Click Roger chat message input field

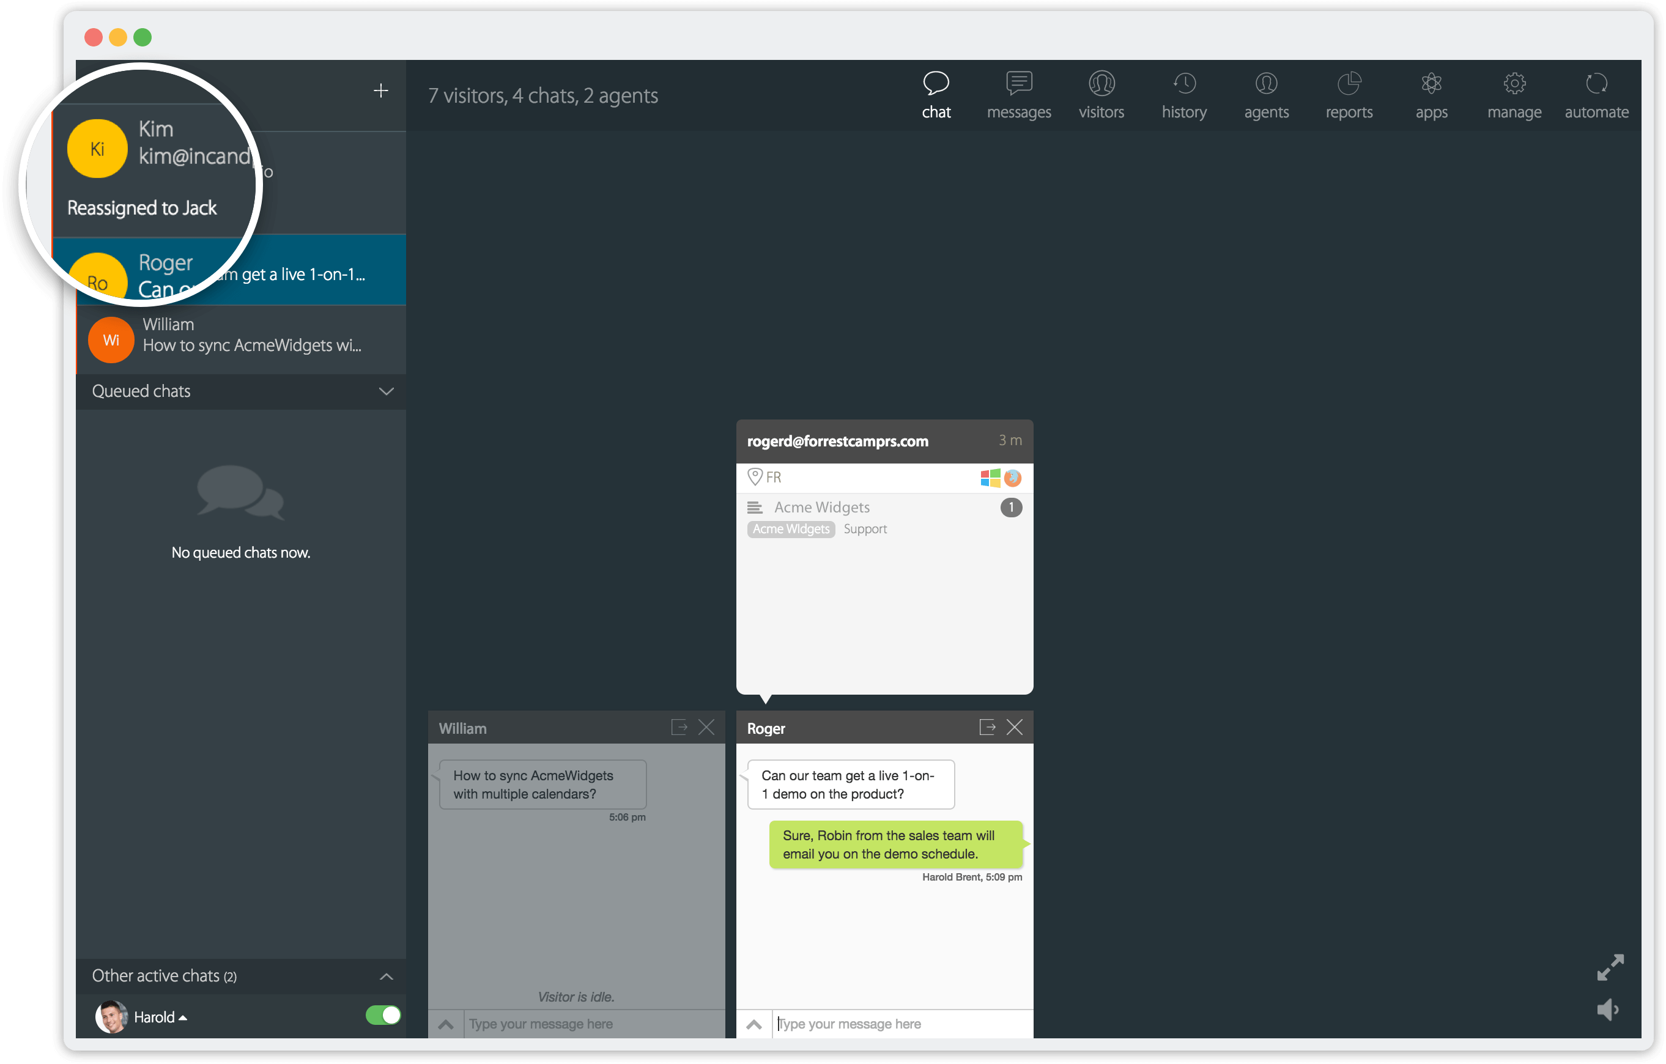point(902,1024)
